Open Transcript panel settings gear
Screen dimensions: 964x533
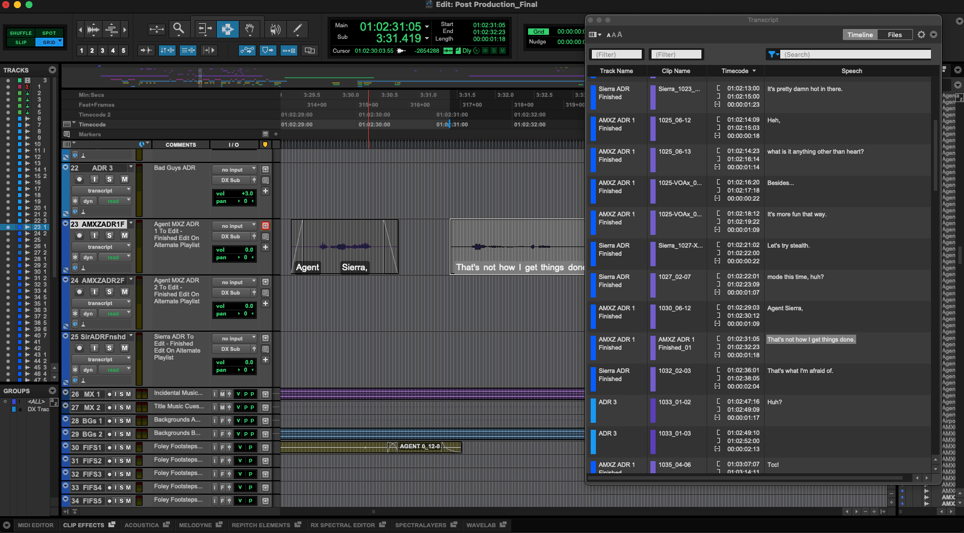[921, 35]
